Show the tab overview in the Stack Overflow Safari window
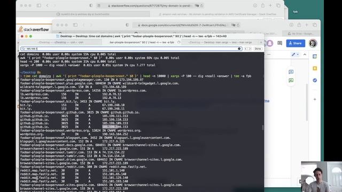The height and width of the screenshot is (192, 342). click(278, 6)
